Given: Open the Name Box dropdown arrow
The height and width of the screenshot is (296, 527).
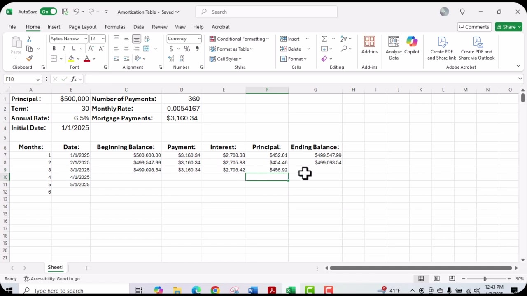Looking at the screenshot, I should pyautogui.click(x=38, y=79).
